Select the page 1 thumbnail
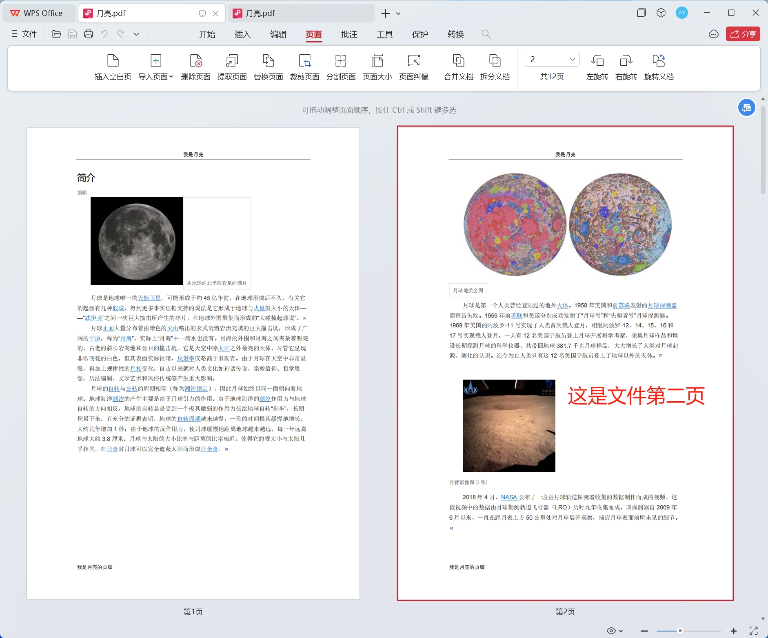Image resolution: width=768 pixels, height=638 pixels. point(193,363)
